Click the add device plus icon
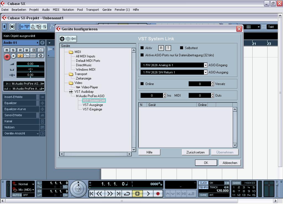The height and width of the screenshot is (212, 283). click(x=62, y=39)
